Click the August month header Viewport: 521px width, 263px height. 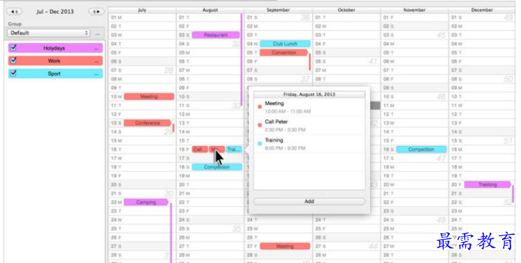210,10
